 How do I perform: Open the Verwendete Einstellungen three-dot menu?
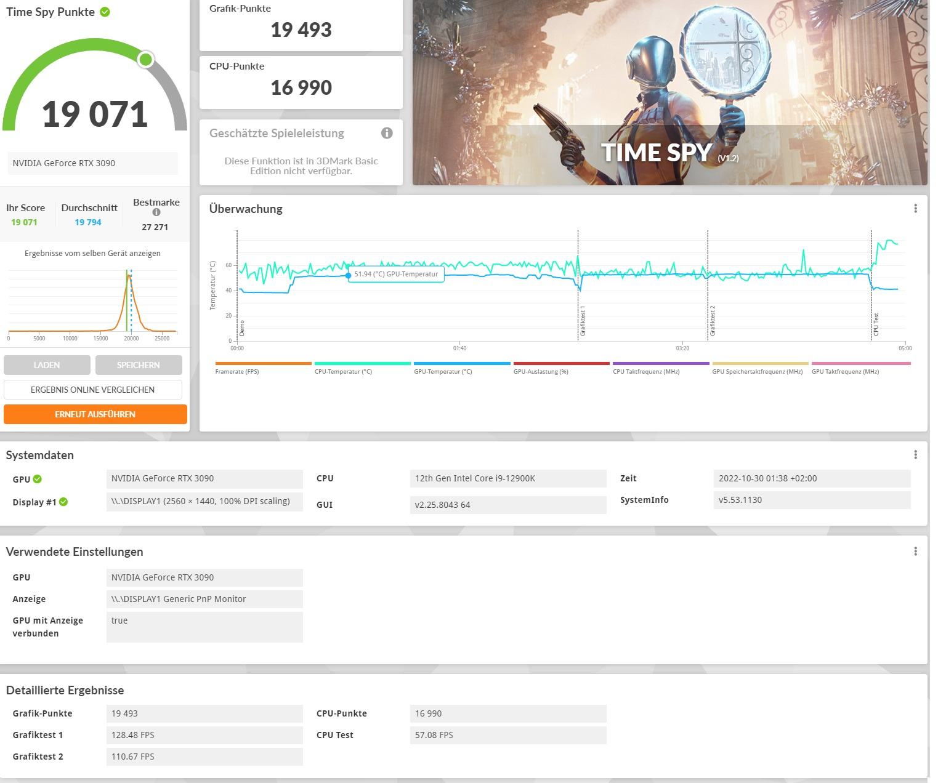tap(915, 552)
